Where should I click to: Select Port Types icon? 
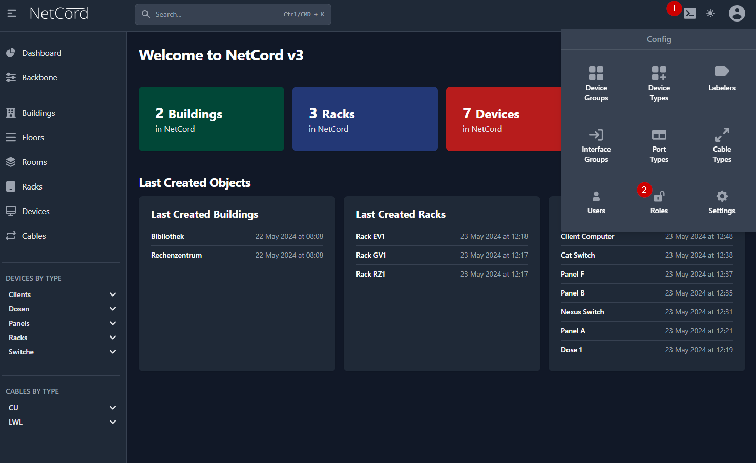659,135
